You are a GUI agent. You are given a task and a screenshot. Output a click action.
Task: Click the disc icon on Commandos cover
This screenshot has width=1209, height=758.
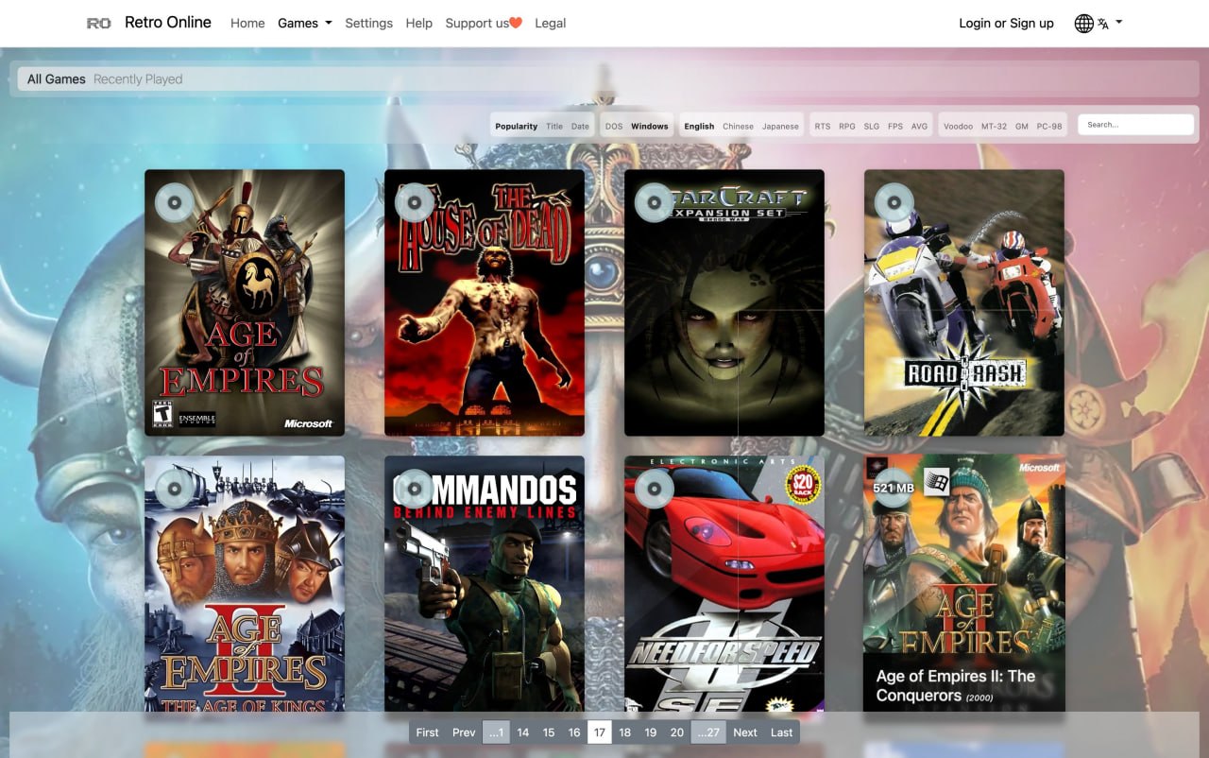414,489
